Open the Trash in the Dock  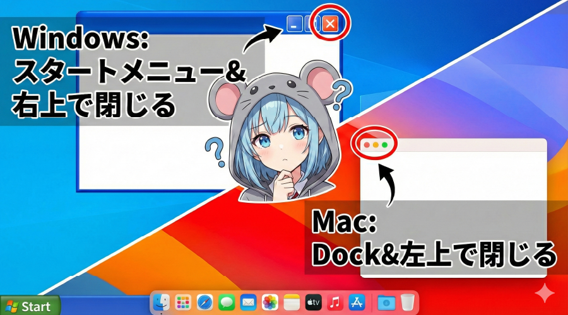[408, 302]
